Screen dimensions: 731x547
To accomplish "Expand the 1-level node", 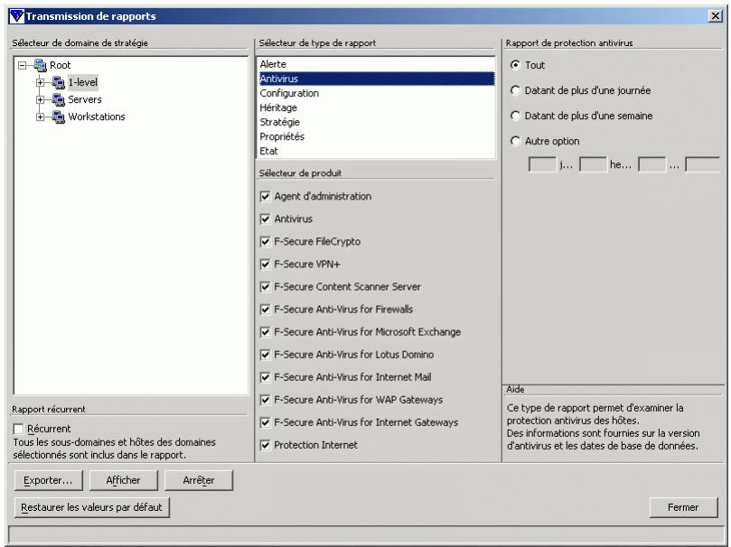I will pyautogui.click(x=40, y=83).
